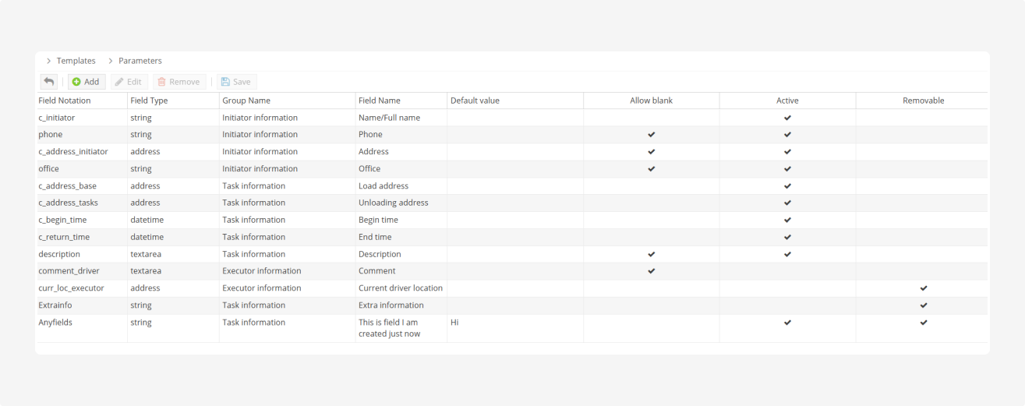The height and width of the screenshot is (406, 1025).
Task: Click the Default value column header
Action: (475, 101)
